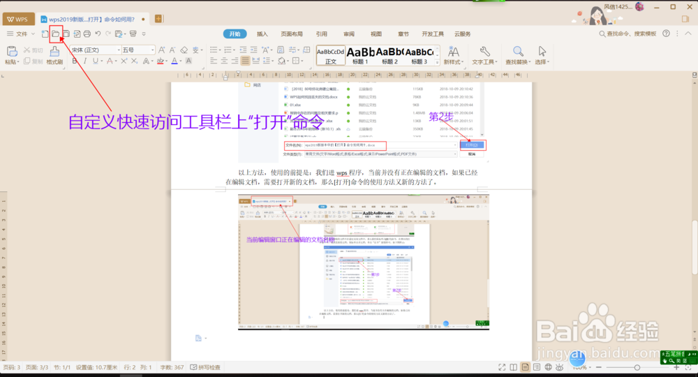
Task: Click Distributed alignment icon
Action: click(256, 61)
